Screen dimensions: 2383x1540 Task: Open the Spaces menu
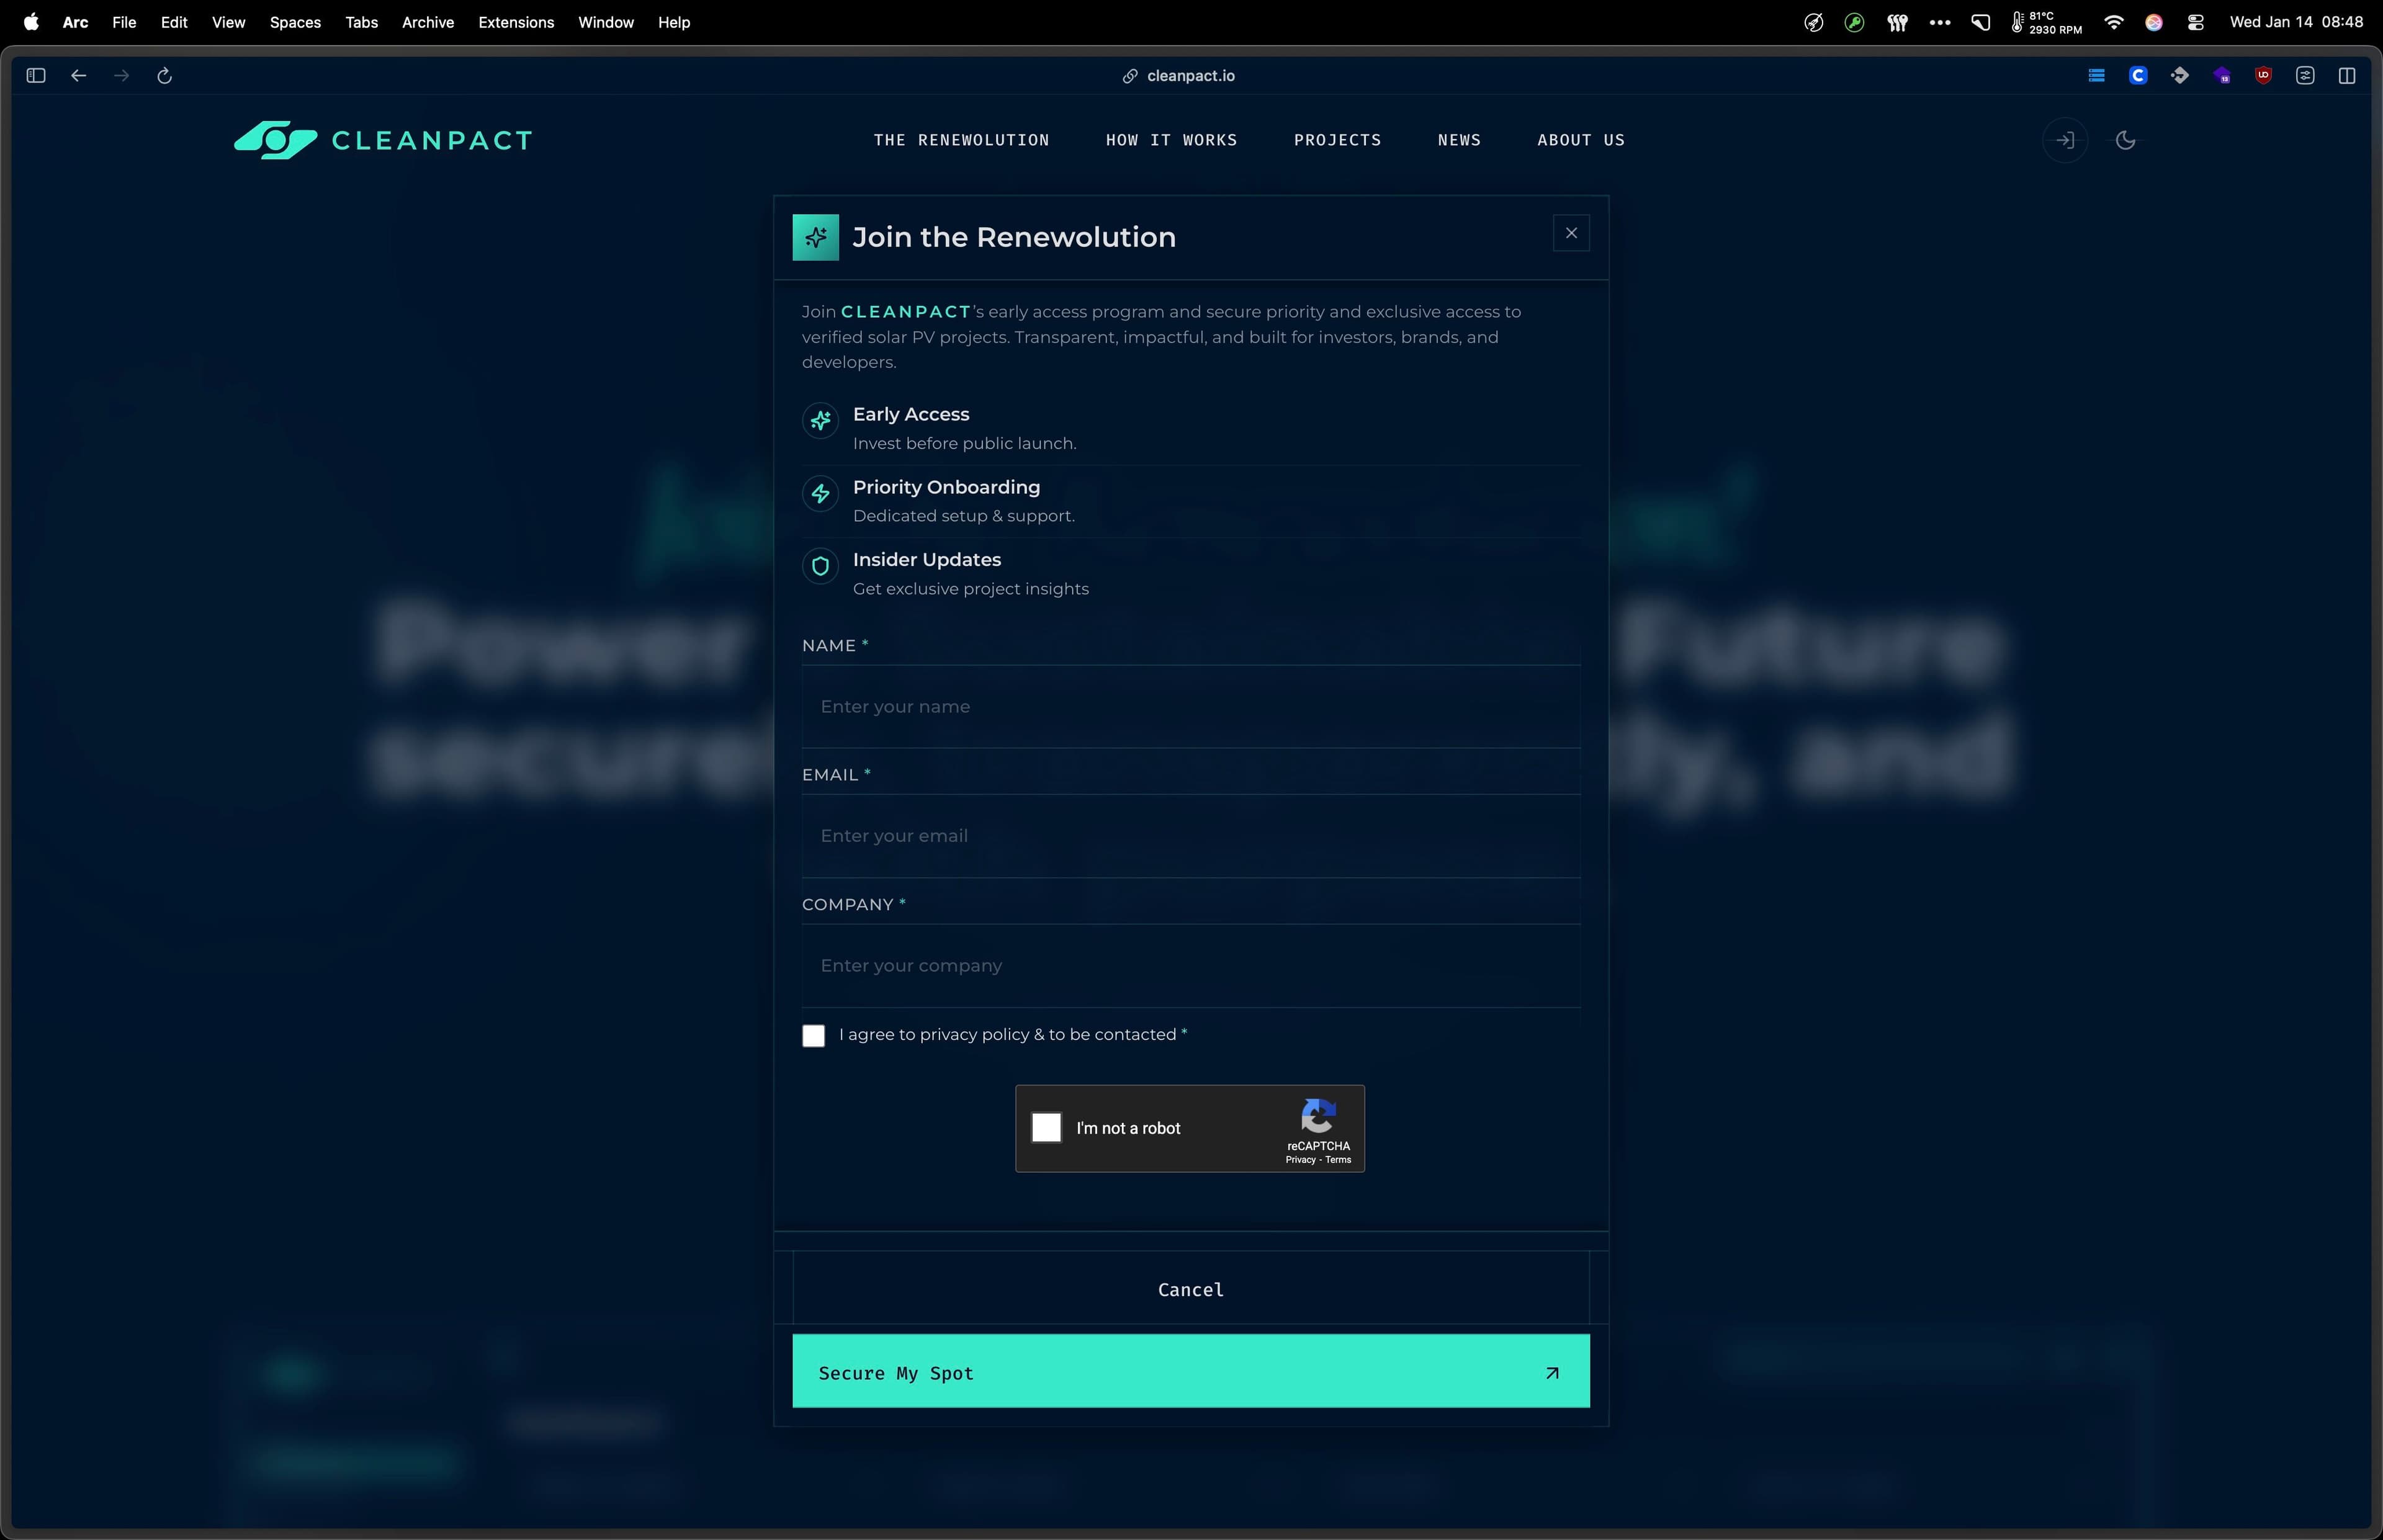[295, 22]
